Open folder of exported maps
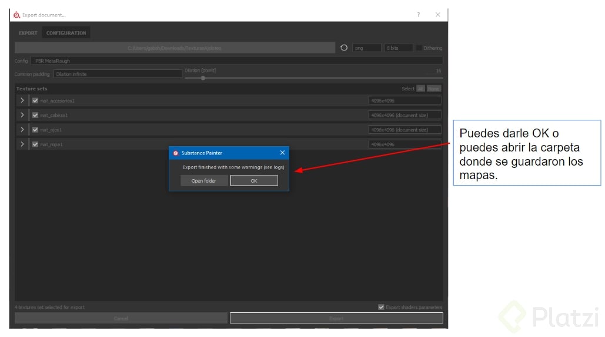The width and height of the screenshot is (605, 337). [203, 181]
